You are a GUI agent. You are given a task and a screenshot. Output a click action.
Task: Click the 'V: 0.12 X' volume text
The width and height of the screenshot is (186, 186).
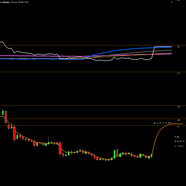tap(179, 141)
